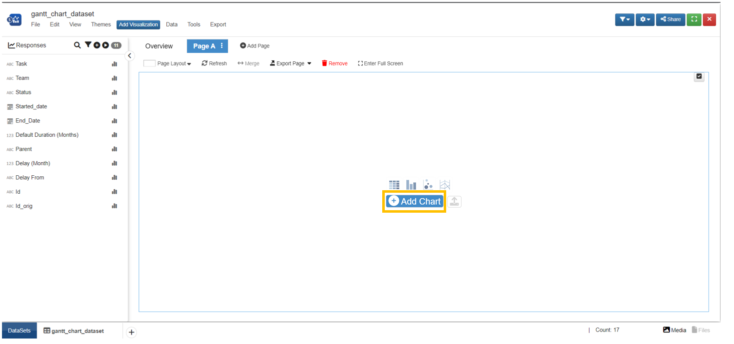
Task: Switch to the Overview tab
Action: [x=159, y=46]
